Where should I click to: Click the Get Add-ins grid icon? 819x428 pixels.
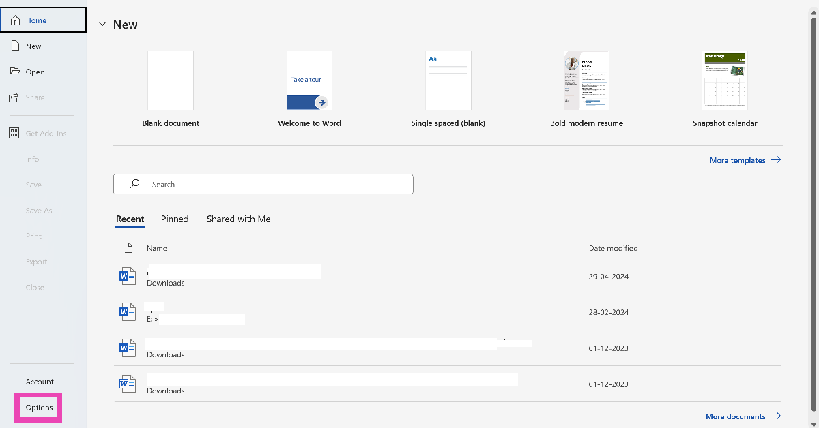[14, 134]
